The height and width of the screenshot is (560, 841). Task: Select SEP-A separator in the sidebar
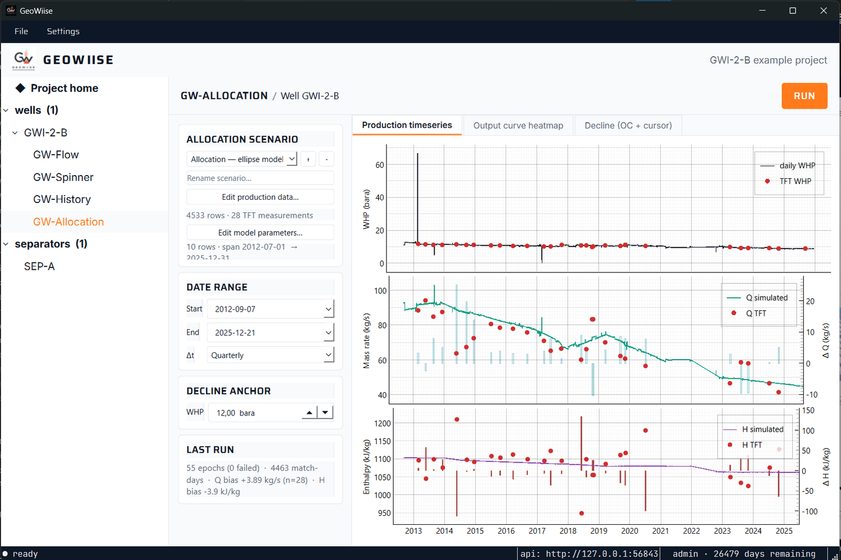(39, 267)
